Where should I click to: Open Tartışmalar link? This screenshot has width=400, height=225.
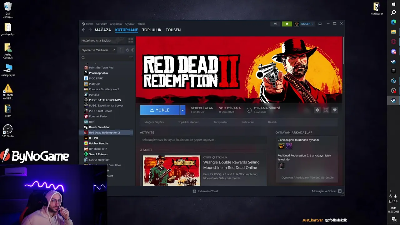(221, 122)
